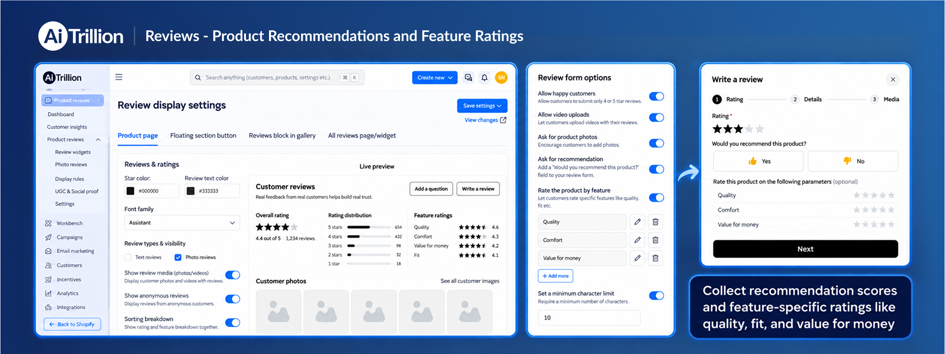Click the Star color black swatch

click(x=131, y=191)
